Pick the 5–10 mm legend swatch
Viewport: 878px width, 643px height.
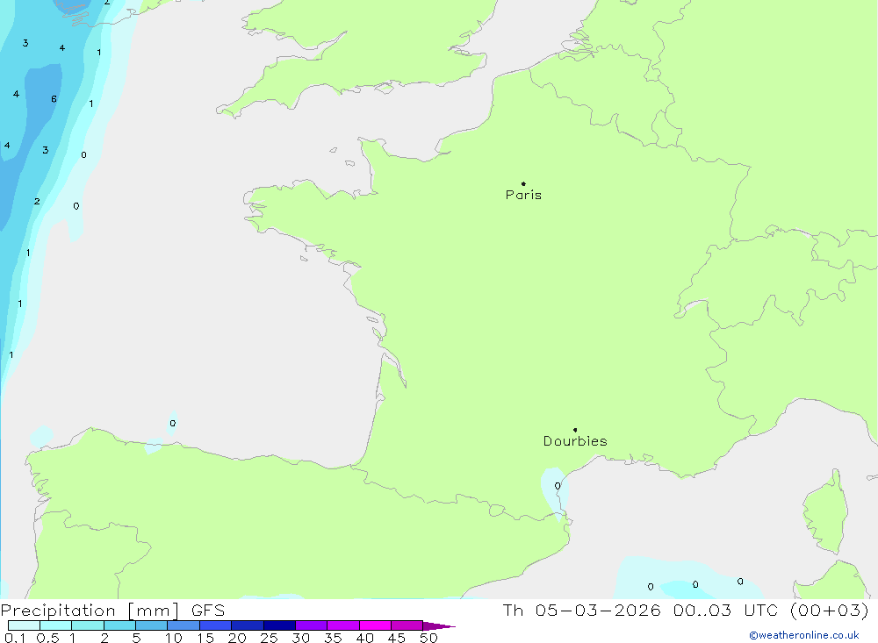click(x=151, y=625)
